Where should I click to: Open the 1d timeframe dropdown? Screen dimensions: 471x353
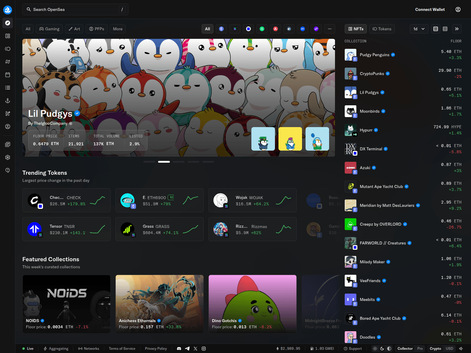pyautogui.click(x=419, y=29)
